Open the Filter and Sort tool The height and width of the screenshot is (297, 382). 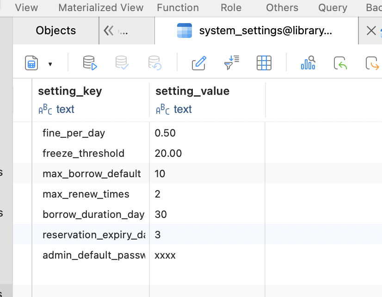231,63
